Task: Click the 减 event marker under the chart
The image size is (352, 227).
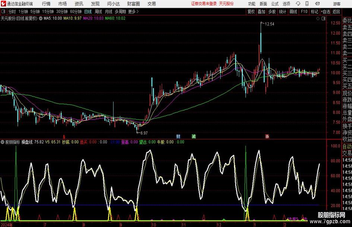Action: coord(194,136)
